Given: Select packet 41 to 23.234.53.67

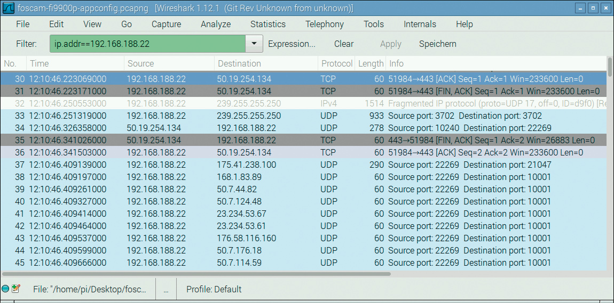Looking at the screenshot, I should (303, 214).
